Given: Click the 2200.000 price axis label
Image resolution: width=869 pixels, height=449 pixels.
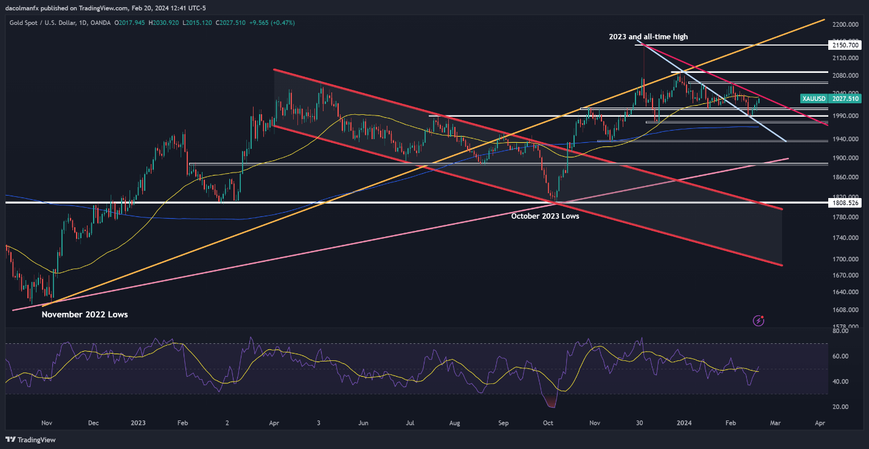Looking at the screenshot, I should coord(845,24).
